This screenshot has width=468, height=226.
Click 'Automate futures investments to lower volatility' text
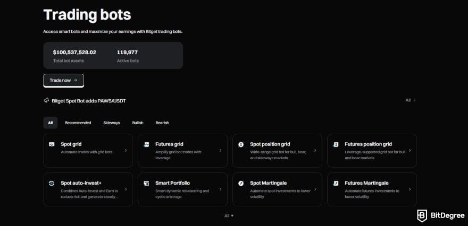(372, 194)
